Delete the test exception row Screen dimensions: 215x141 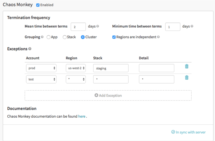(x=187, y=77)
